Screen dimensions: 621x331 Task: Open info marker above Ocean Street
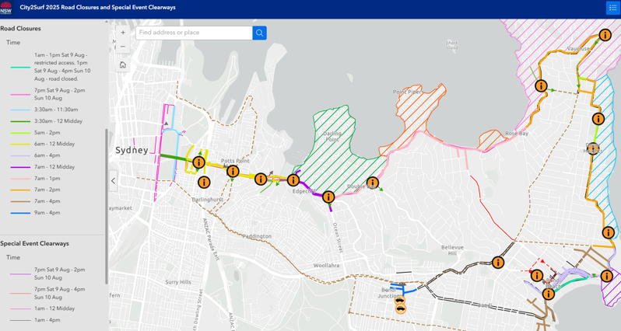pyautogui.click(x=328, y=197)
